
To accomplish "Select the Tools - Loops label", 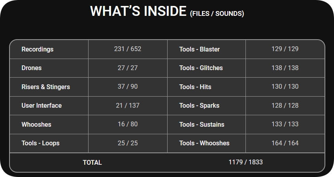I will click(x=40, y=143).
